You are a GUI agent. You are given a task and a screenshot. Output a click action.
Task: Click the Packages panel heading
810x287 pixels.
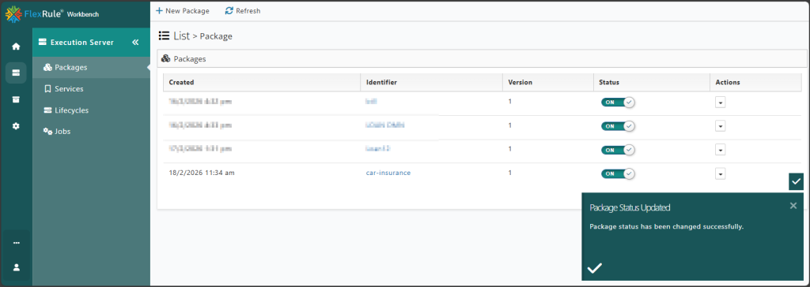(x=184, y=58)
